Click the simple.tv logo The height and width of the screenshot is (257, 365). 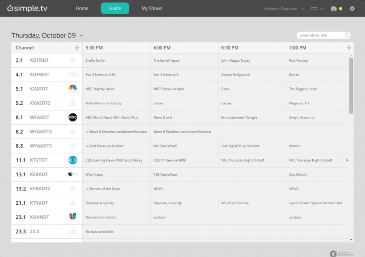[x=27, y=8]
